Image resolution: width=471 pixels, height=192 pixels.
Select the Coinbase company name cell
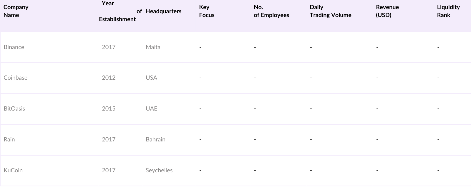(15, 78)
